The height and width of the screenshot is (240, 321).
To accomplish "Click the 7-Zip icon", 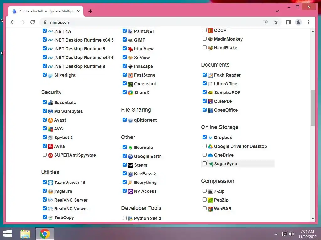I will (210, 192).
